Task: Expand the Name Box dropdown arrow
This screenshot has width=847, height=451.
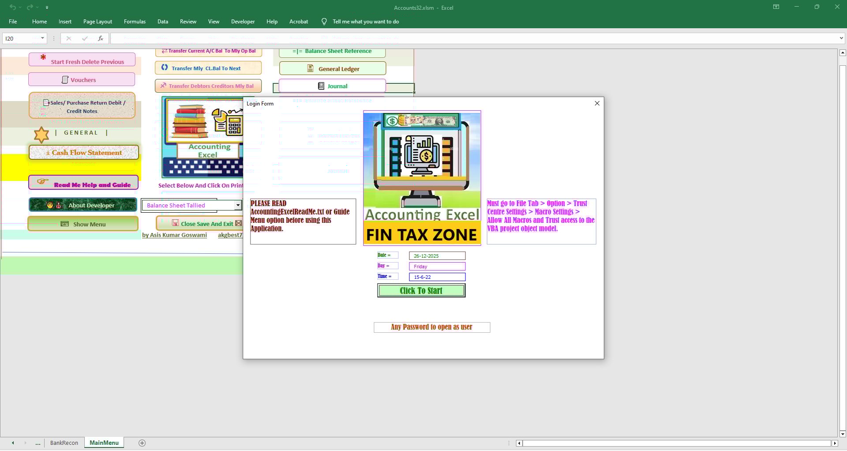Action: [42, 38]
